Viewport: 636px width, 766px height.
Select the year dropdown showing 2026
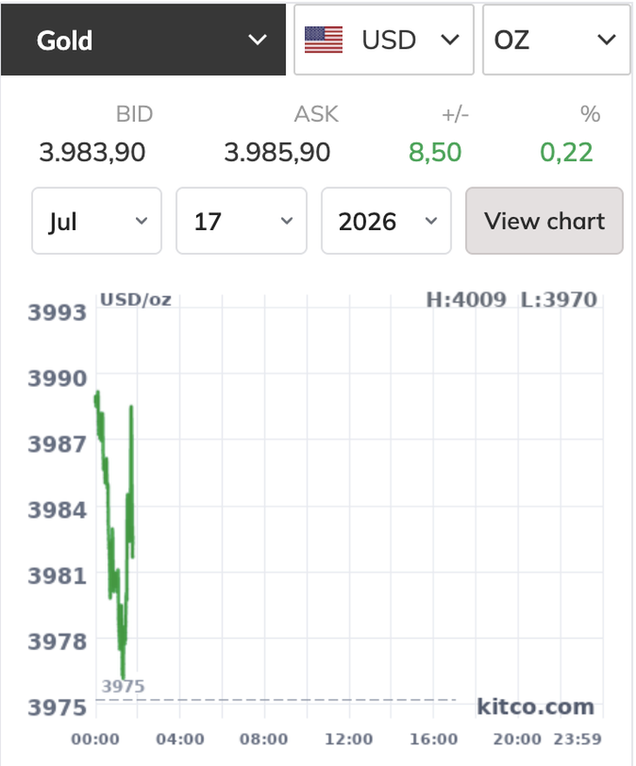point(386,220)
